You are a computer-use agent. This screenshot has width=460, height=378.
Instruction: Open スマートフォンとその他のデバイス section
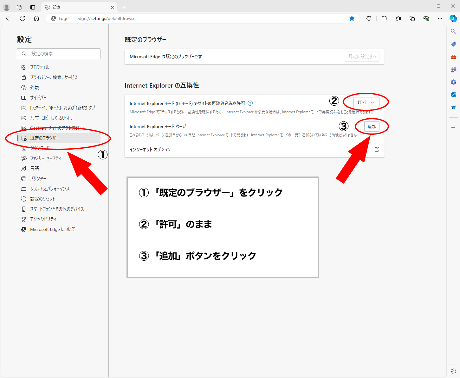click(59, 209)
